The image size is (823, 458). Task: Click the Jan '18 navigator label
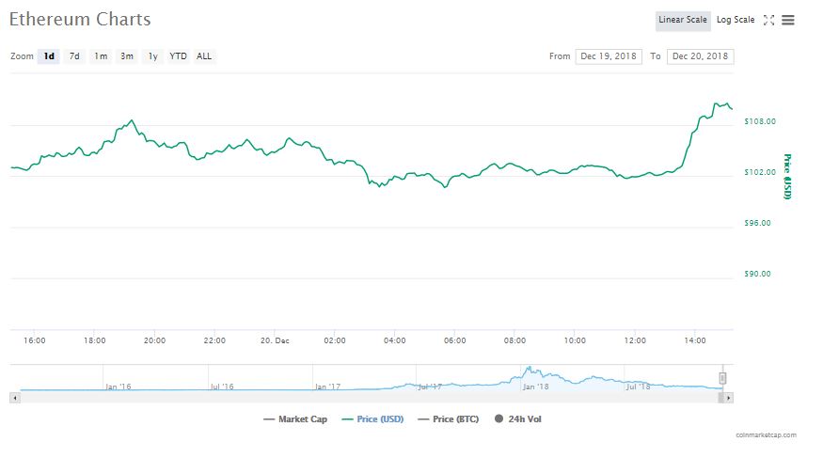point(535,387)
